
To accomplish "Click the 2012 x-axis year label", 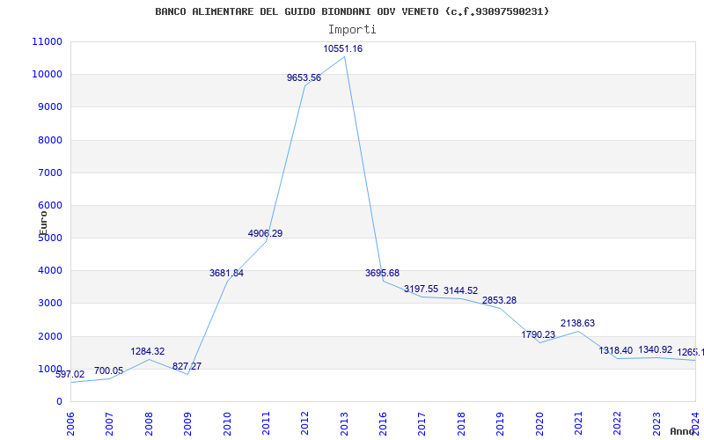I will pyautogui.click(x=304, y=424).
